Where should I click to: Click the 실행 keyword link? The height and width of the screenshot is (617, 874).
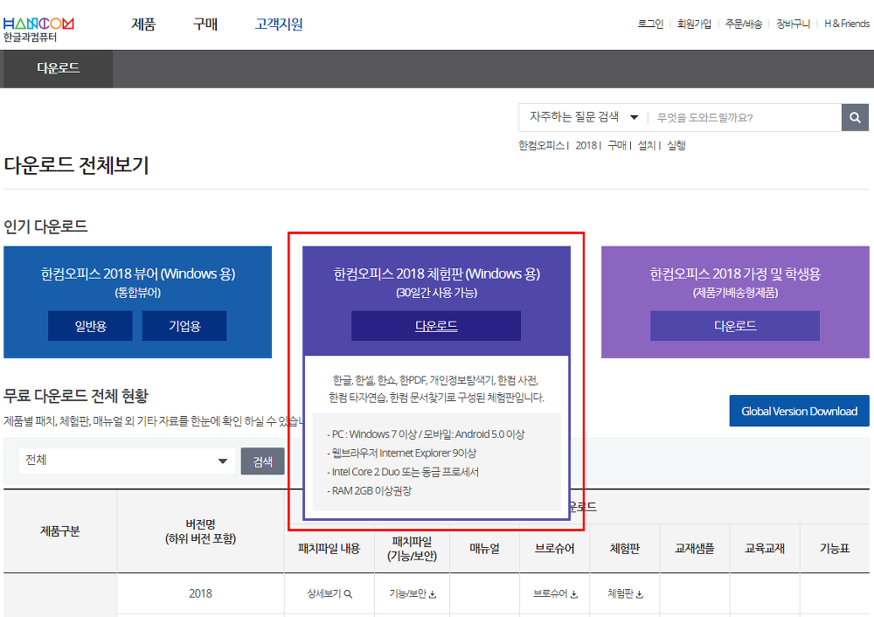click(x=676, y=145)
